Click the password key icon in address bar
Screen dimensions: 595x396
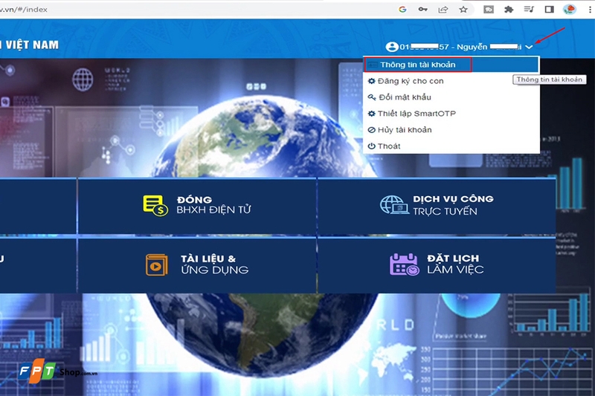coord(422,10)
